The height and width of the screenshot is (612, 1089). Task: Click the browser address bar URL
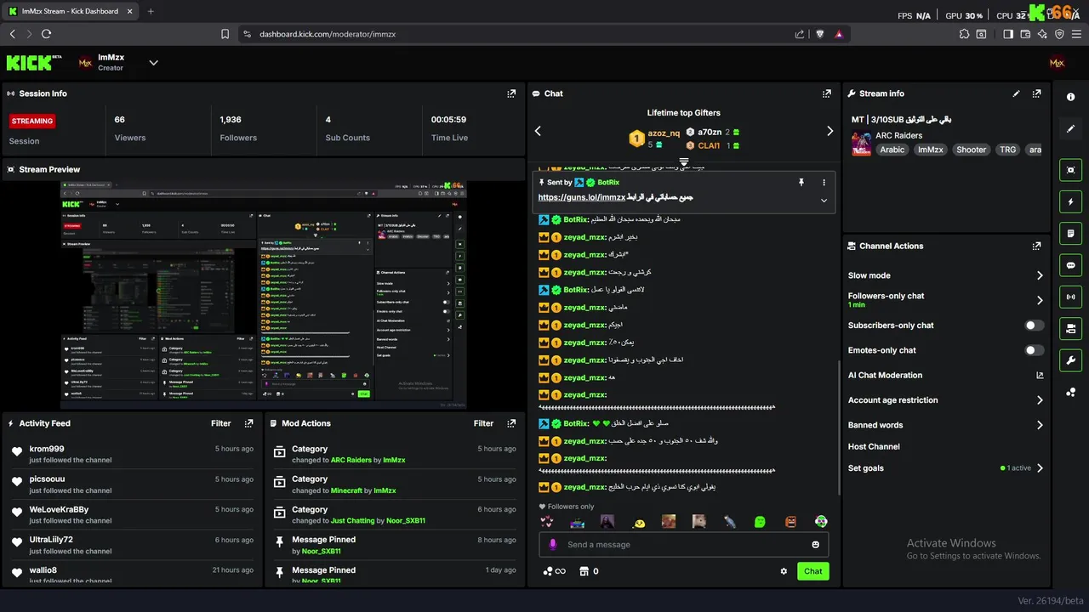coord(328,34)
